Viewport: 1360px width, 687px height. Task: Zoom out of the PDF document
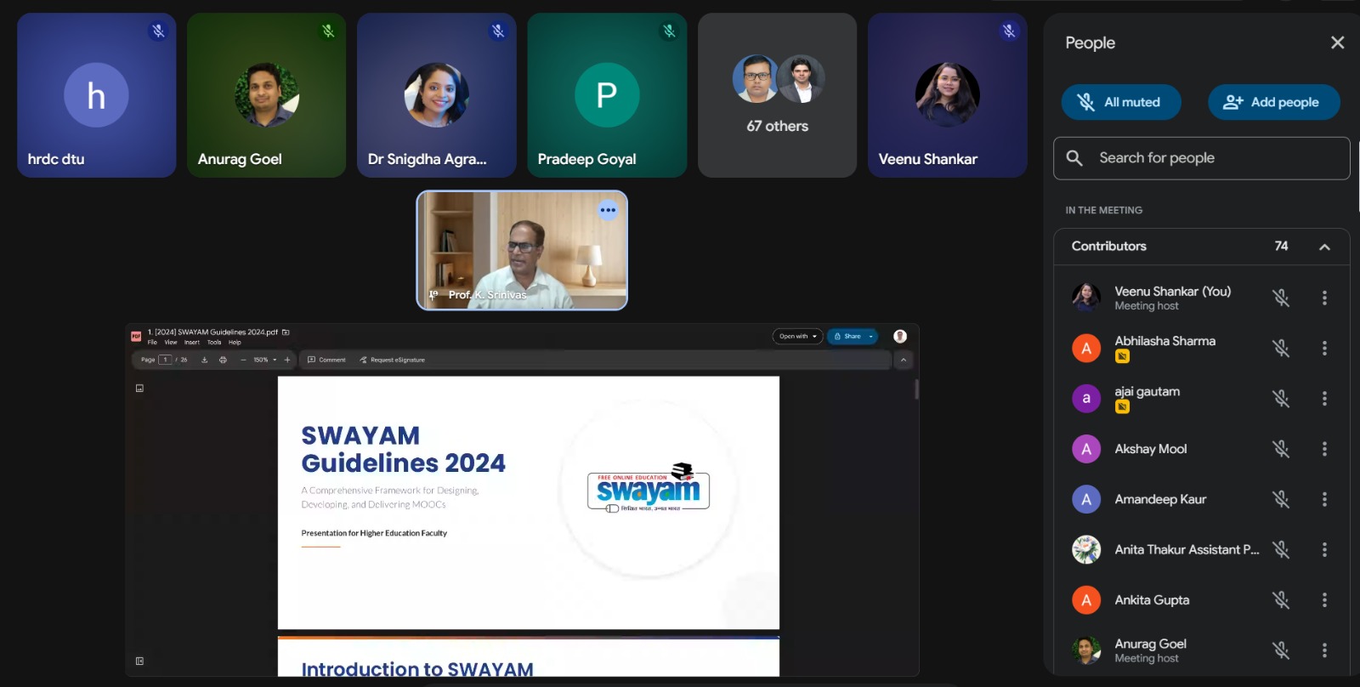pos(243,360)
